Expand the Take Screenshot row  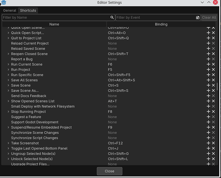pos(8,143)
